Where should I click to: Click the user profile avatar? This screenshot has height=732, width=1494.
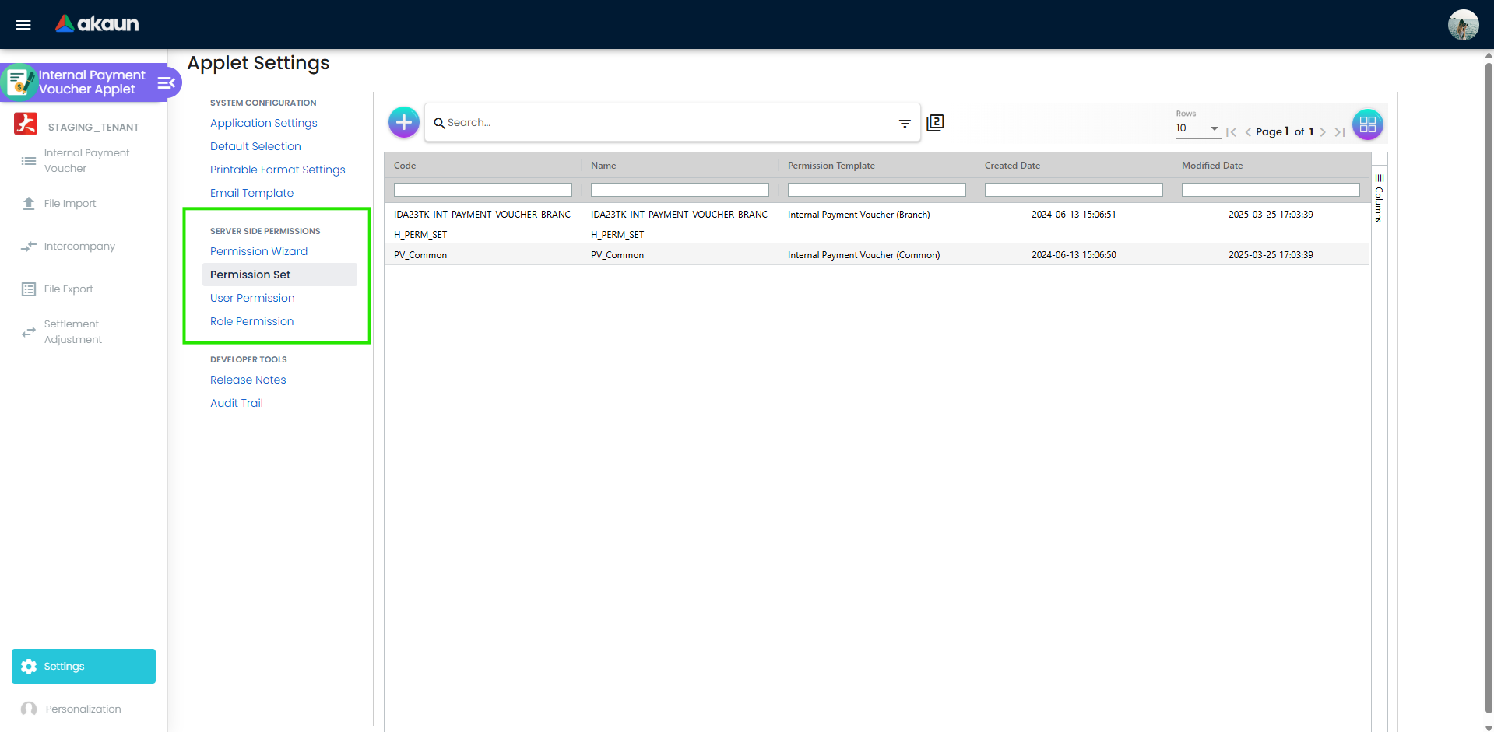point(1463,24)
